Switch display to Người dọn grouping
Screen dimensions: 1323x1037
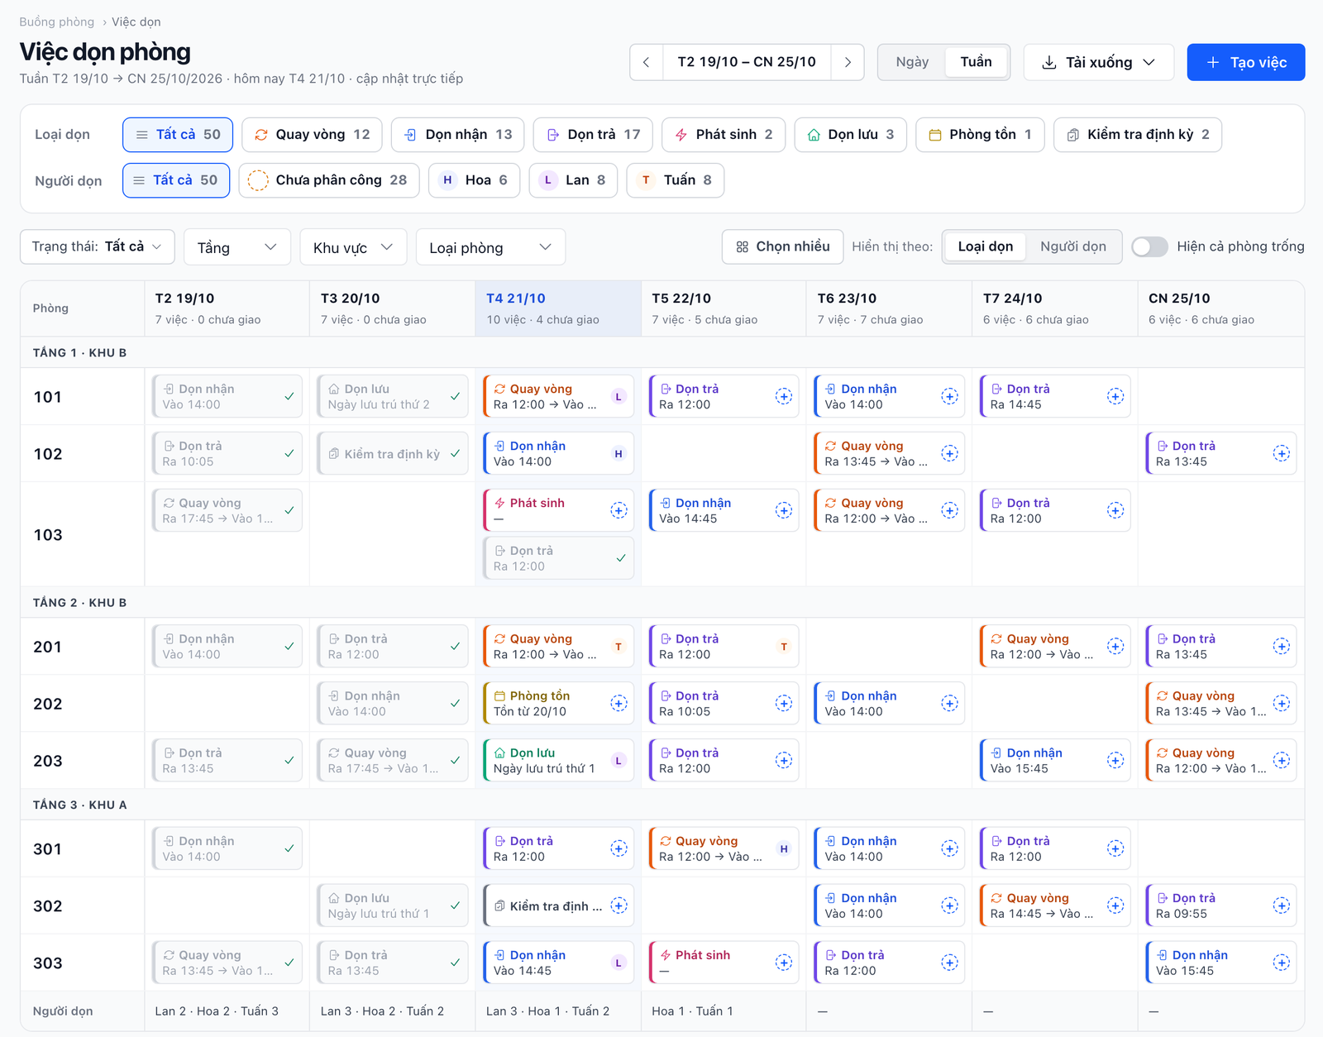click(1072, 246)
